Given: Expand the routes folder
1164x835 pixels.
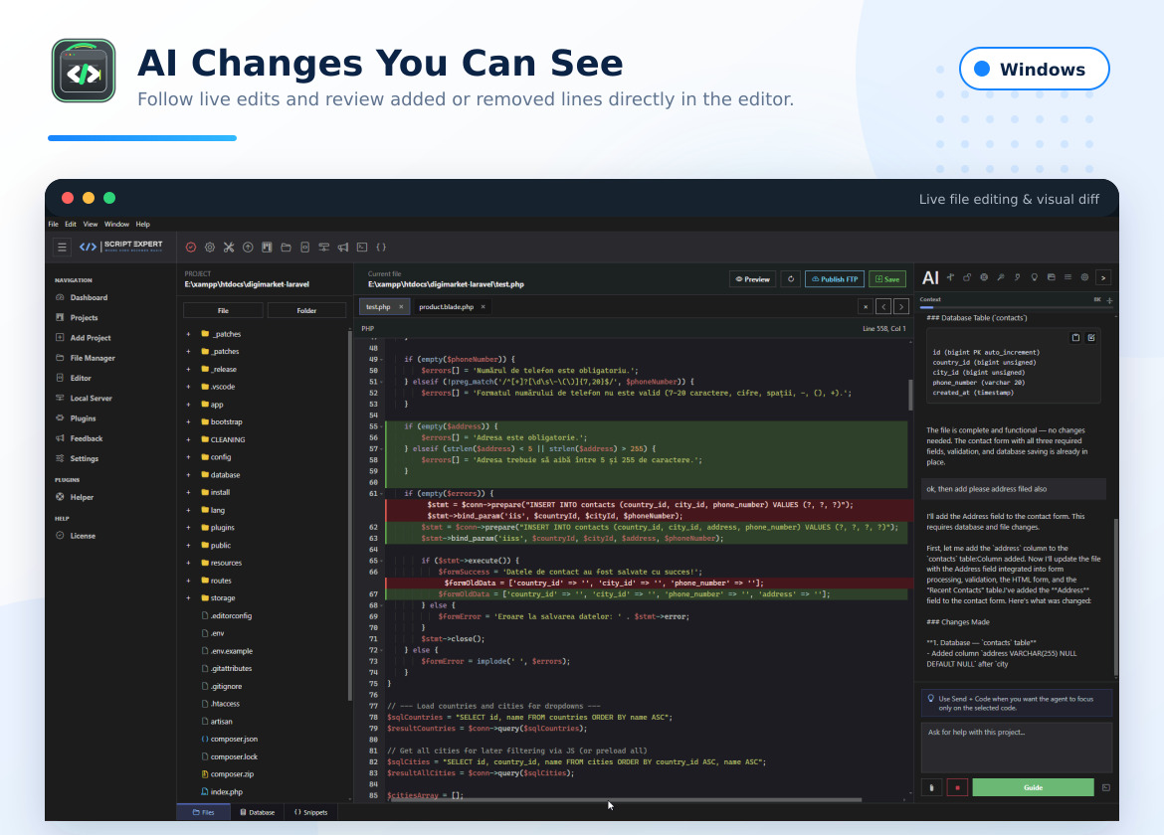Looking at the screenshot, I should click(188, 581).
